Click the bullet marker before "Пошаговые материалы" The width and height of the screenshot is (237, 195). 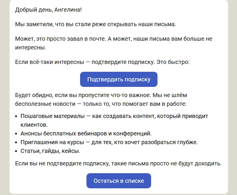(x=16, y=117)
